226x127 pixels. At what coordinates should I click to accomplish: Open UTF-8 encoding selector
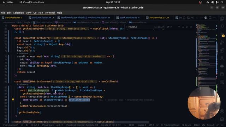click(151, 125)
